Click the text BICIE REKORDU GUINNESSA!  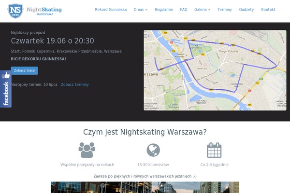pos(39,59)
